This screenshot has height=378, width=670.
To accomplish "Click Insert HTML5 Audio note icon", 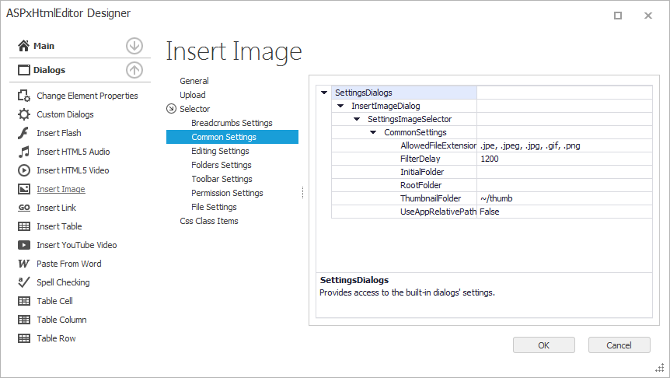I will pos(24,152).
